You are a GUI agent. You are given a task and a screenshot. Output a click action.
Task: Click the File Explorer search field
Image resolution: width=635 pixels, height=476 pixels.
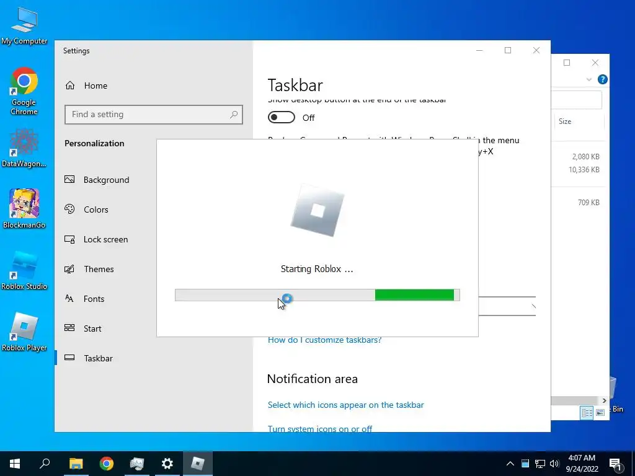pos(576,100)
